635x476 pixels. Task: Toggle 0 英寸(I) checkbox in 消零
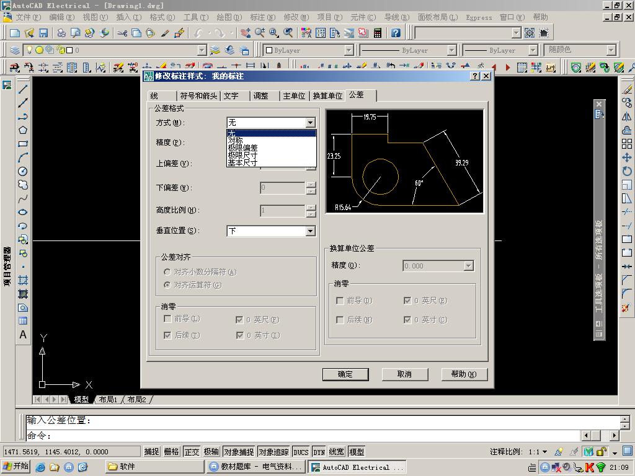pos(240,335)
